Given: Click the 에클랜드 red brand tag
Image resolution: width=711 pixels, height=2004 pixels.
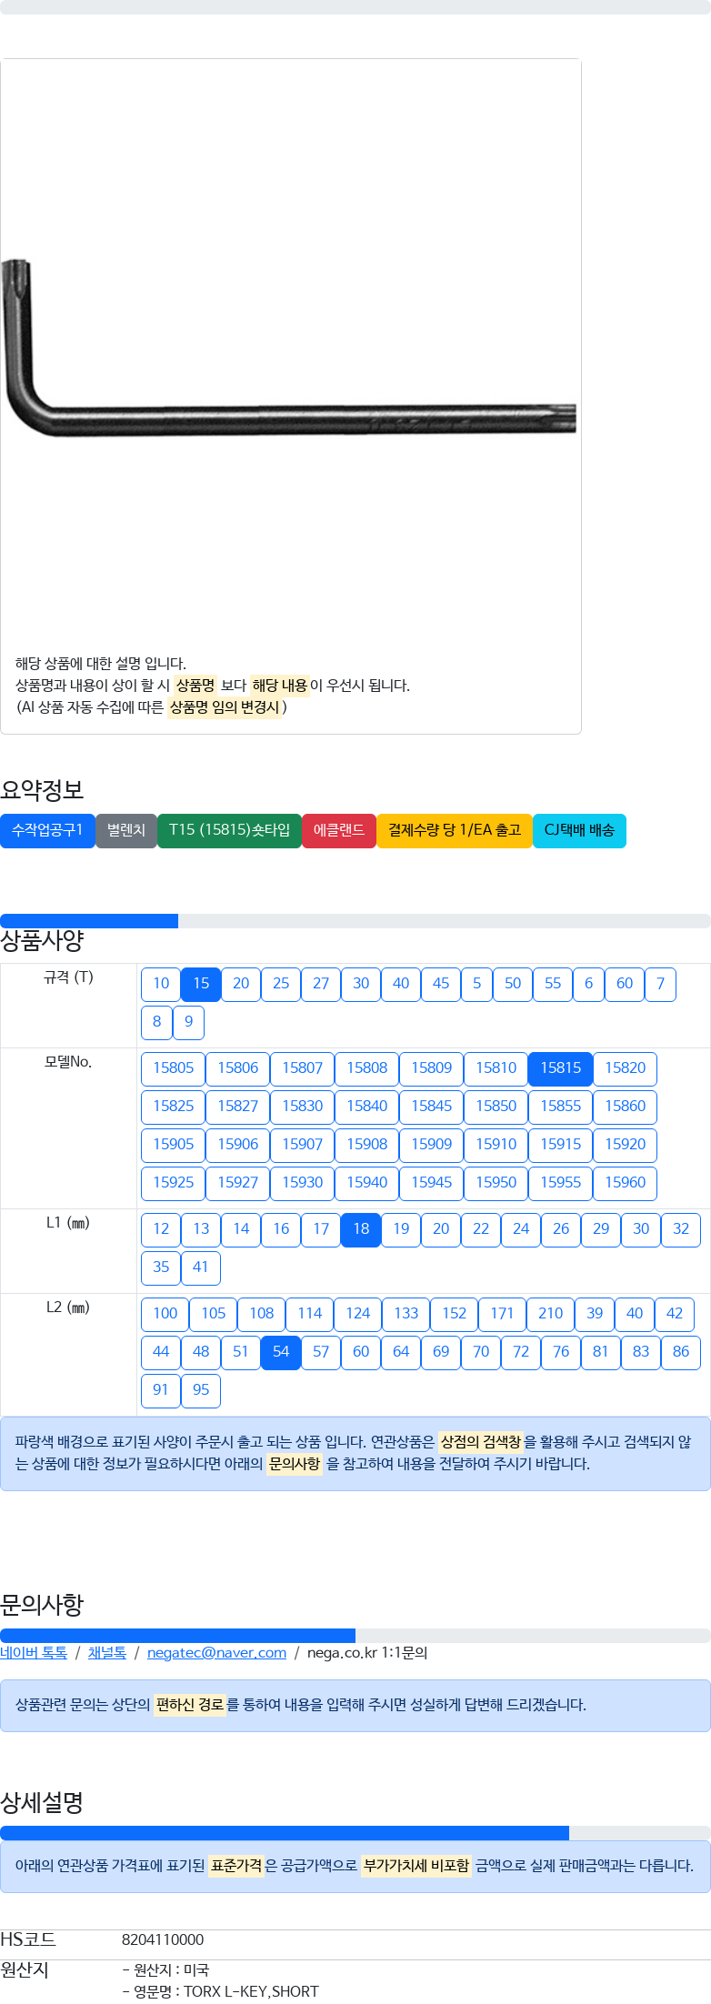Looking at the screenshot, I should [x=339, y=830].
